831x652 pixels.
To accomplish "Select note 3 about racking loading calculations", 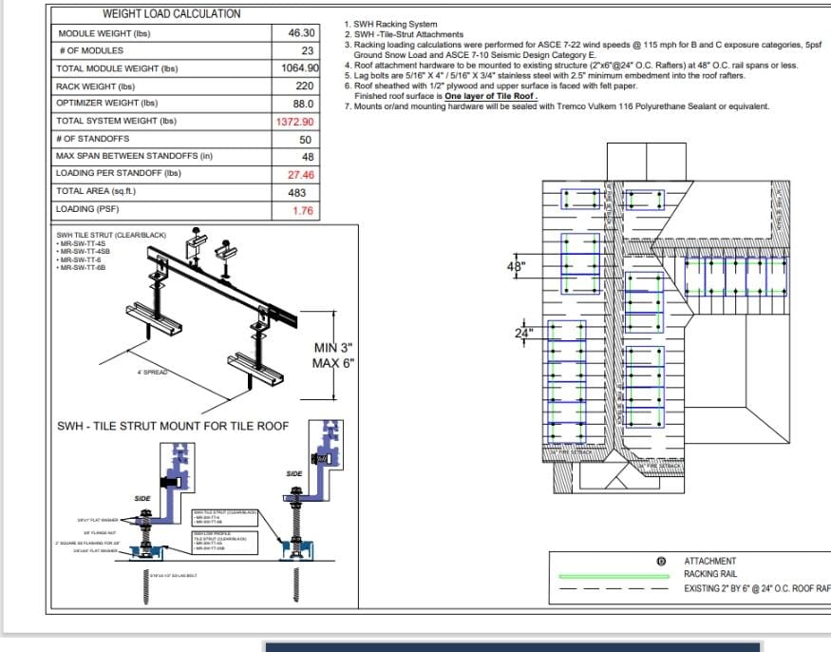I will pyautogui.click(x=582, y=49).
